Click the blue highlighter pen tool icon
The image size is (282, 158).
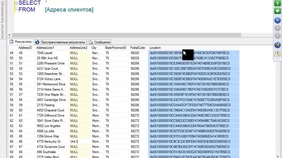278,45
